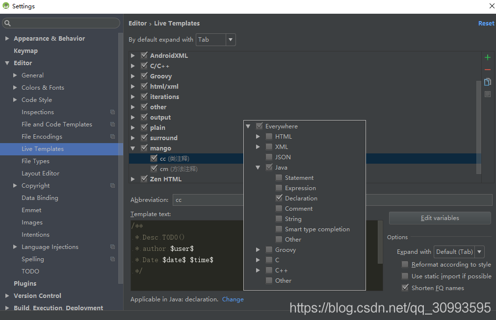
Task: Open the Data Binding settings page
Action: [x=40, y=198]
